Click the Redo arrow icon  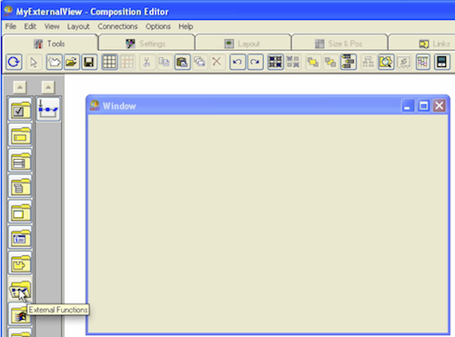point(256,62)
